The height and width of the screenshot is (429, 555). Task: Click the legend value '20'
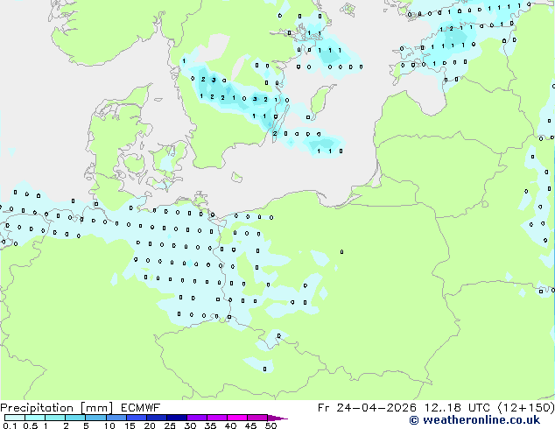coord(150,425)
